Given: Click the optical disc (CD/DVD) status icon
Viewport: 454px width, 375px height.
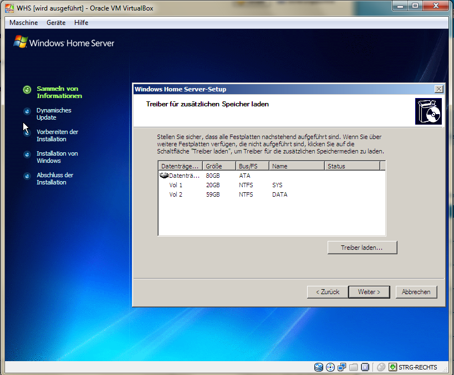Looking at the screenshot, I should [x=330, y=367].
